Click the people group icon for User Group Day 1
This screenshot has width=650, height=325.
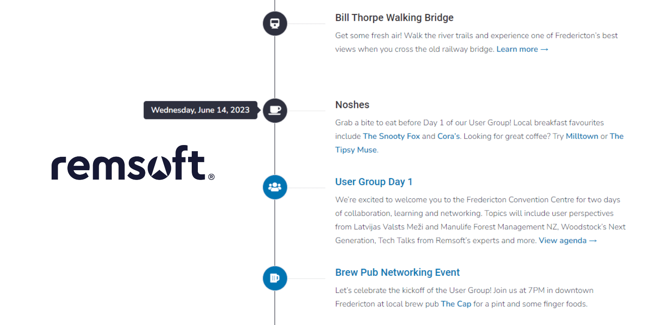pyautogui.click(x=275, y=187)
